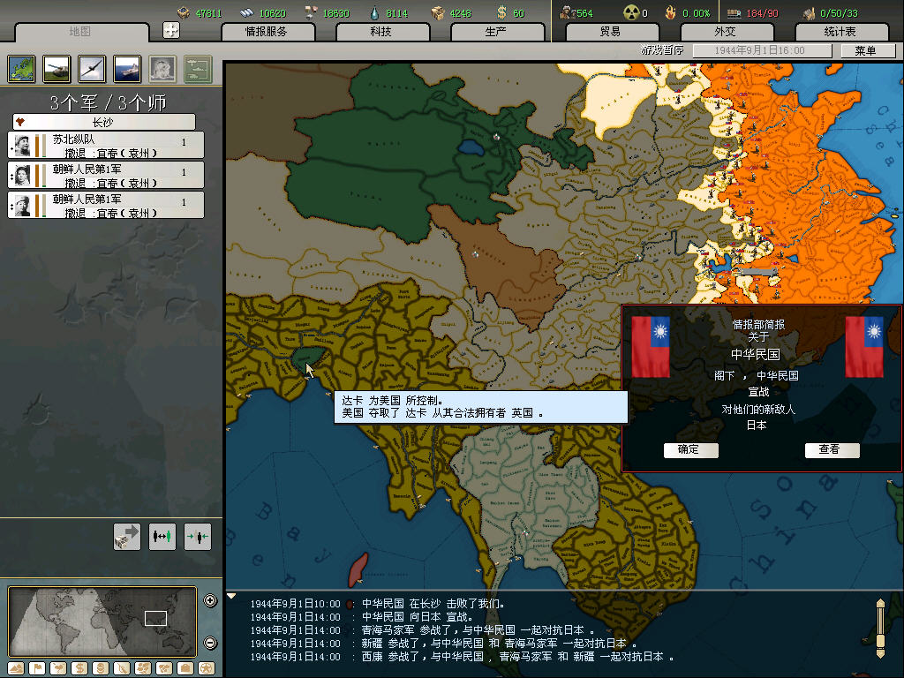Open the 科技 technology tab
Viewport: 904px width, 678px height.
tap(380, 32)
